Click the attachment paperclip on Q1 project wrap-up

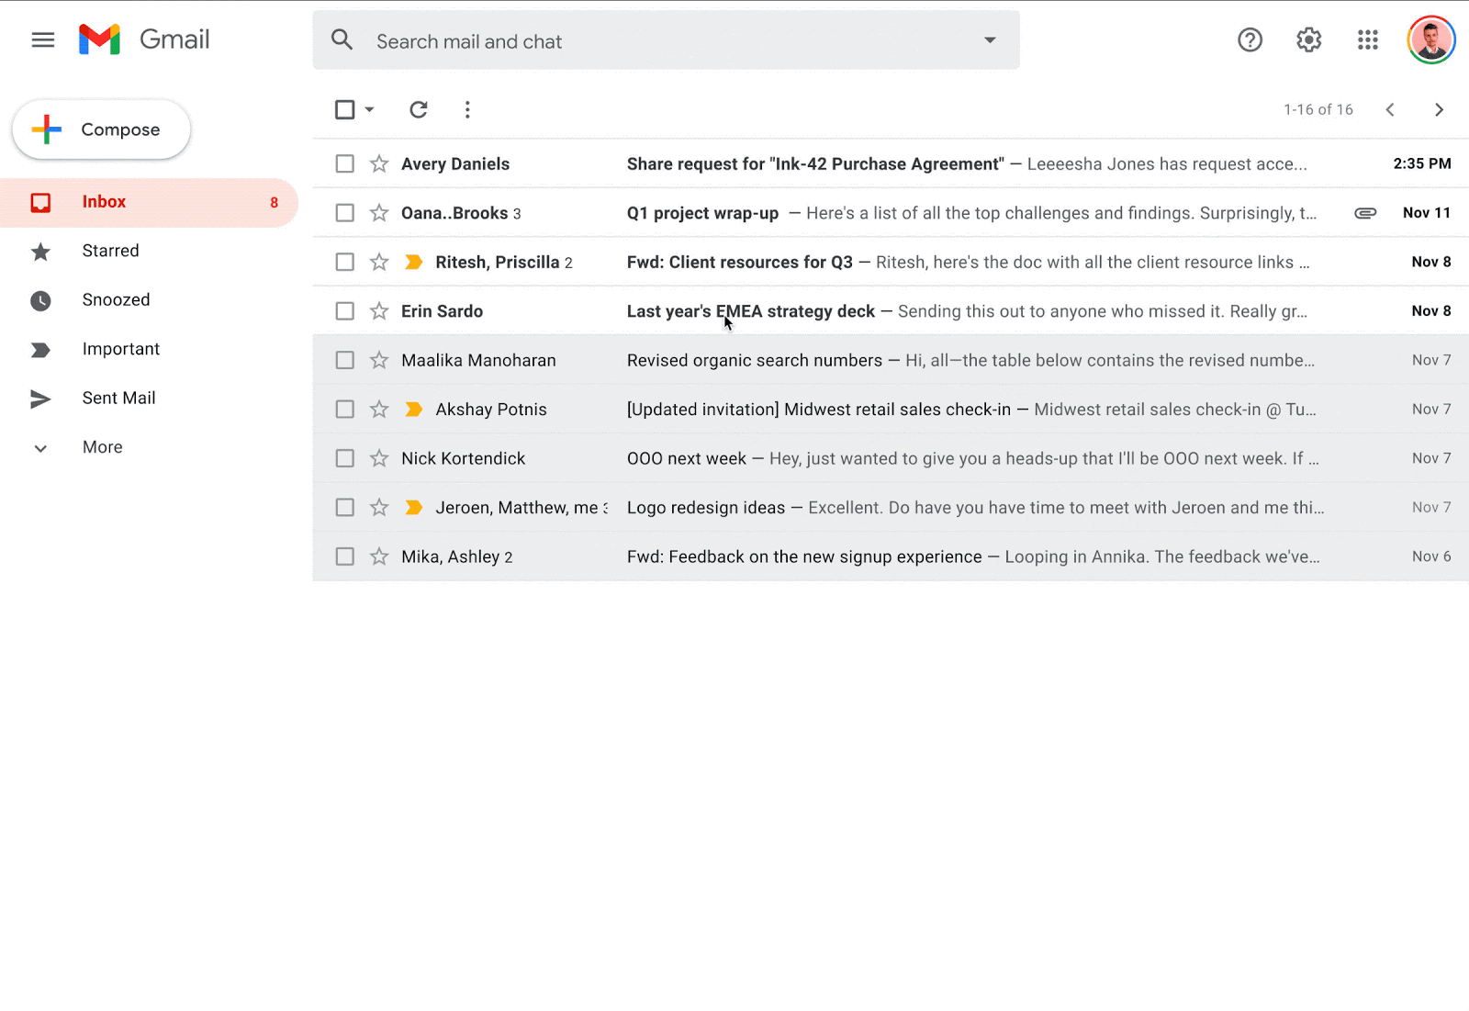coord(1364,212)
